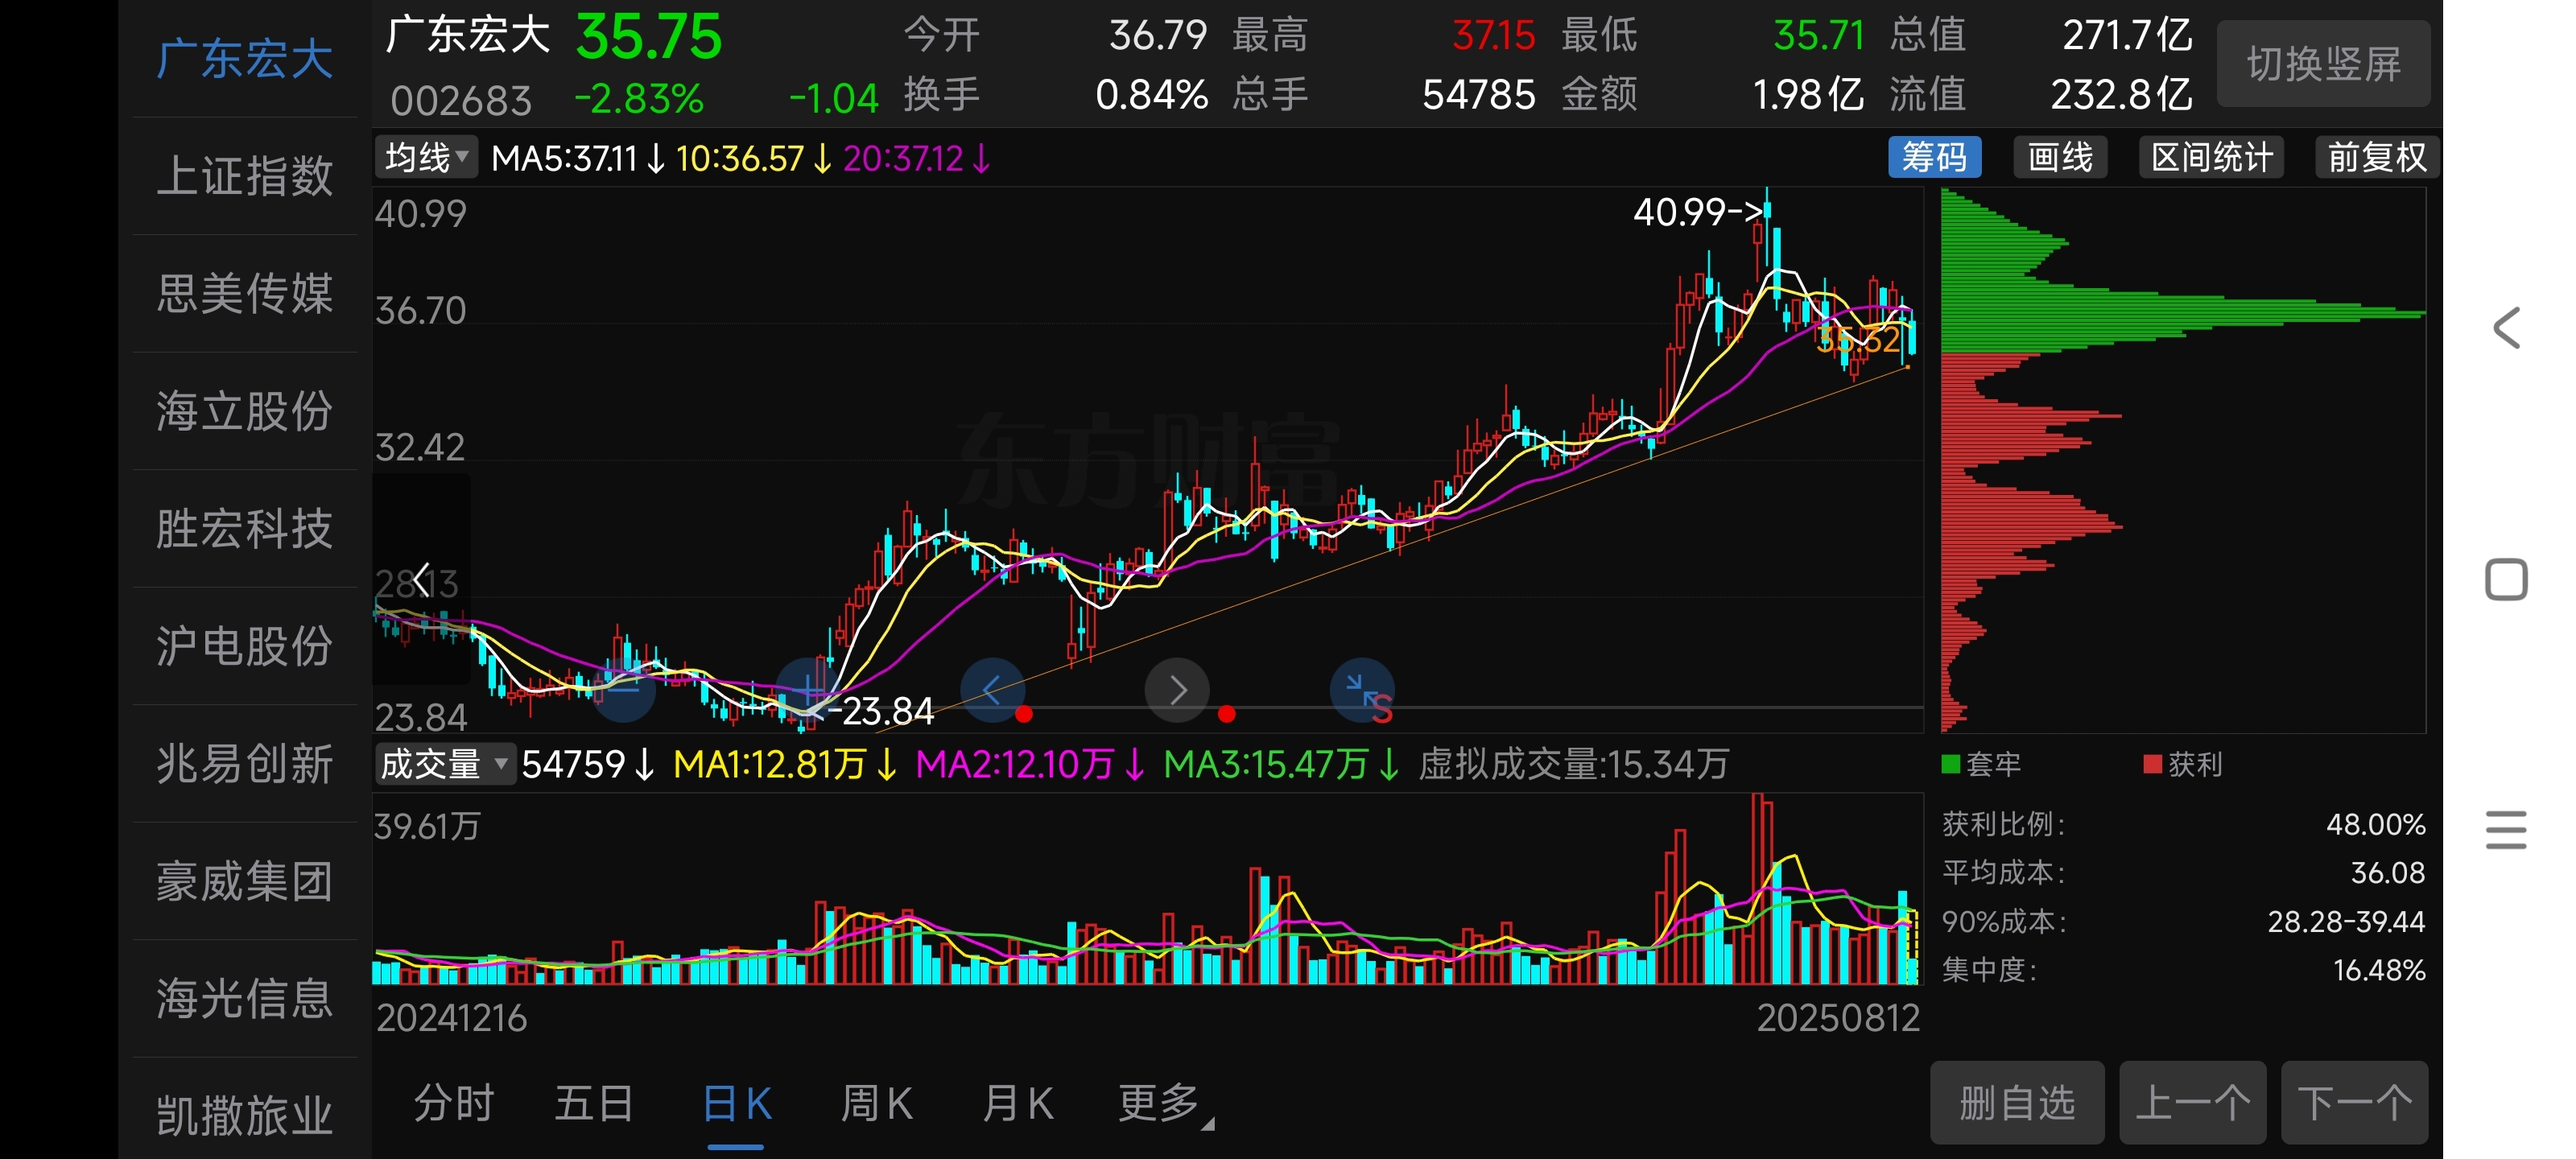Switch to the 周K tab
This screenshot has height=1159, width=2576.
pos(876,1104)
